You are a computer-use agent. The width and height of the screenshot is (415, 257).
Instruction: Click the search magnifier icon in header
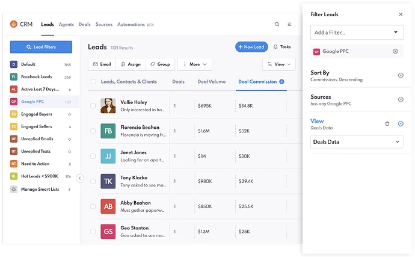(277, 25)
